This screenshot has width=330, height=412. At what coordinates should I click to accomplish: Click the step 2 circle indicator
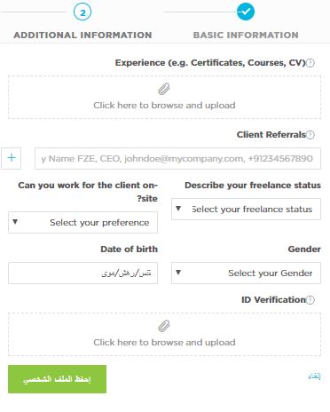82,12
